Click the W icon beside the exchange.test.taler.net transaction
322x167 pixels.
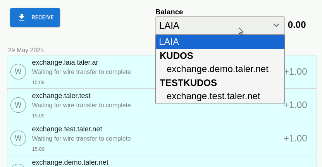18,138
